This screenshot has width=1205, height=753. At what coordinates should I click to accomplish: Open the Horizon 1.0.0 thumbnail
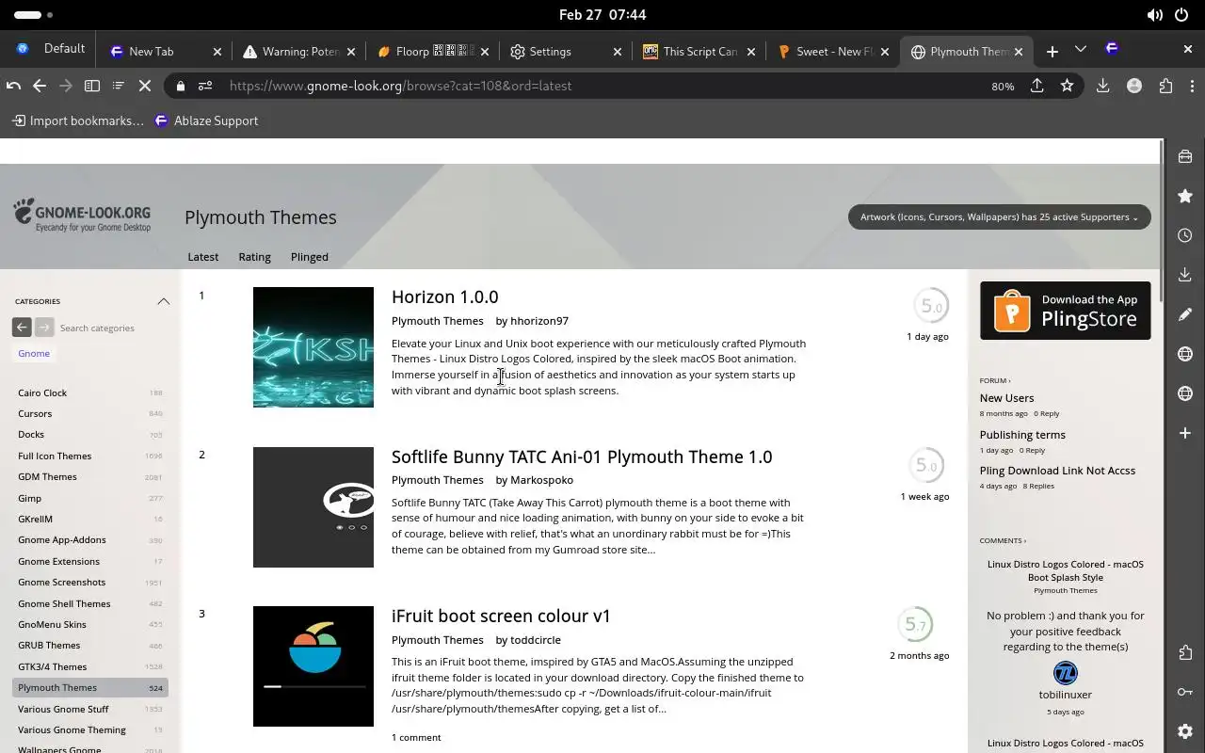pos(313,347)
